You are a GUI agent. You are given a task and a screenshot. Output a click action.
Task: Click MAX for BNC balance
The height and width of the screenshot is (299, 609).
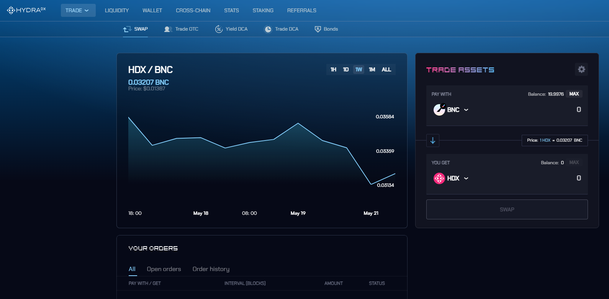click(574, 94)
